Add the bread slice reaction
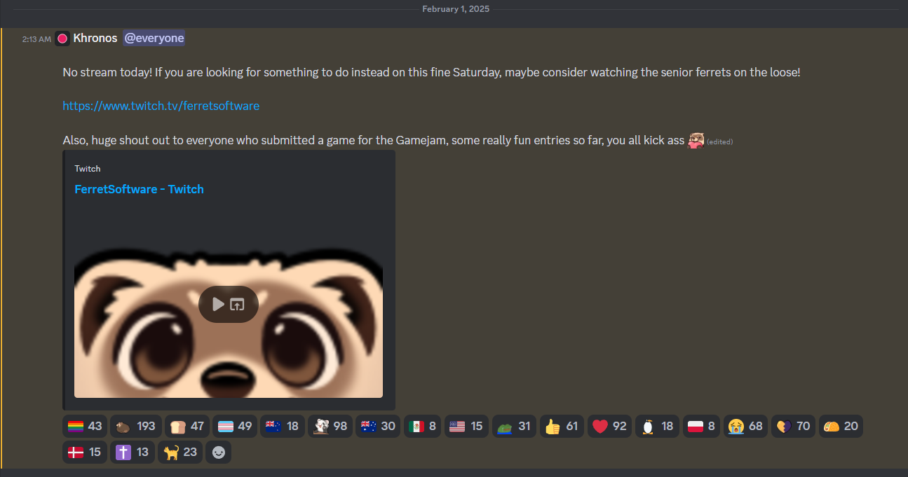The width and height of the screenshot is (908, 477). point(187,426)
